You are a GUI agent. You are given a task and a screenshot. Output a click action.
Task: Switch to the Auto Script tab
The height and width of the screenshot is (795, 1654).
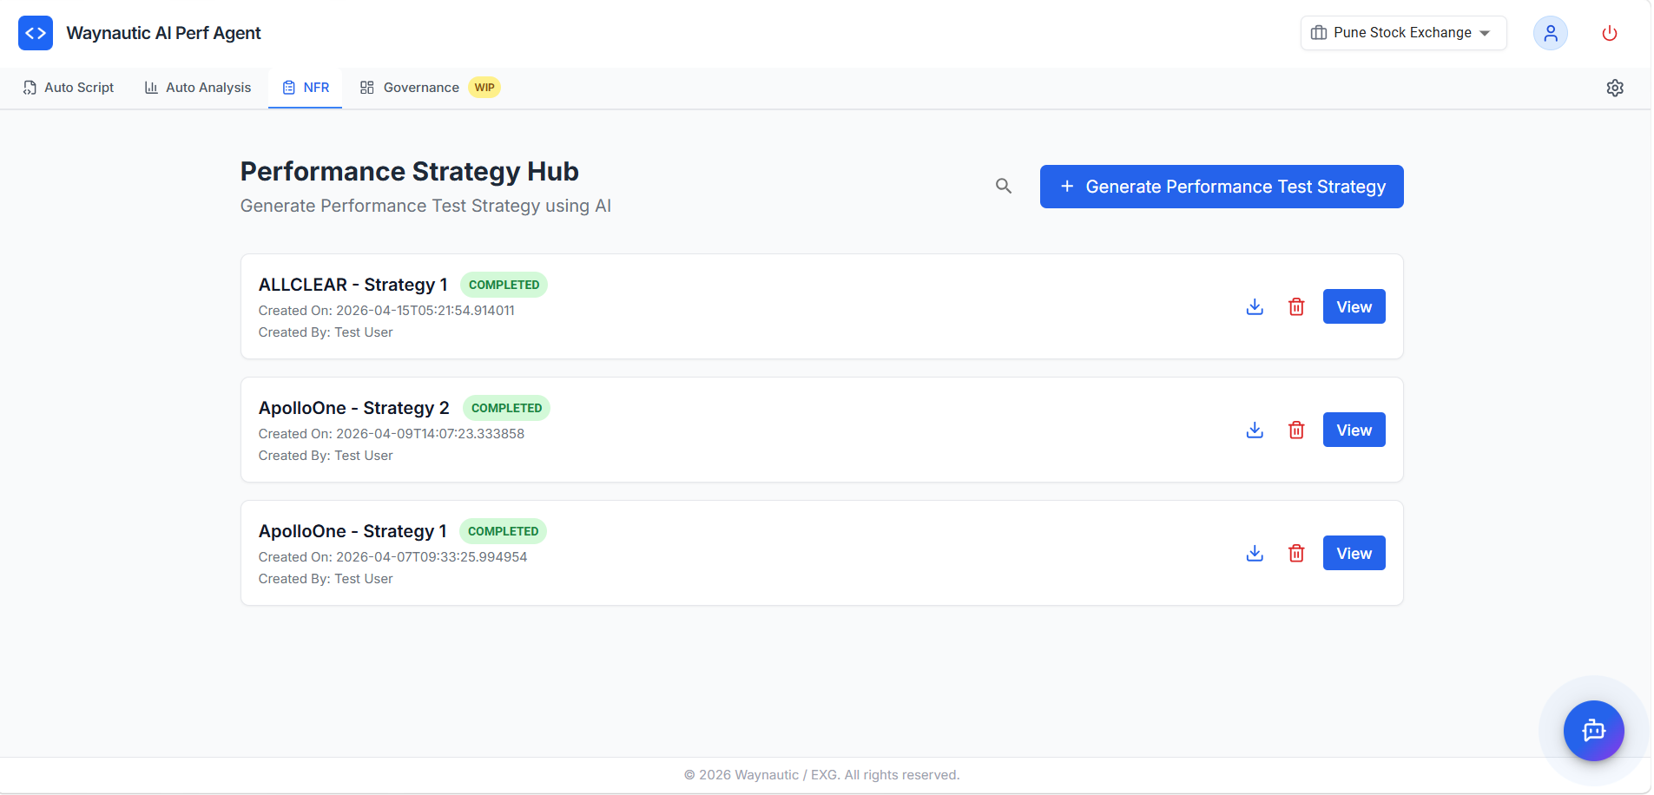tap(69, 87)
